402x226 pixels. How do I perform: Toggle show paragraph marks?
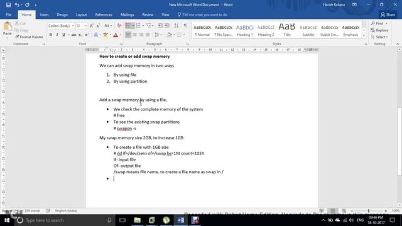185,26
